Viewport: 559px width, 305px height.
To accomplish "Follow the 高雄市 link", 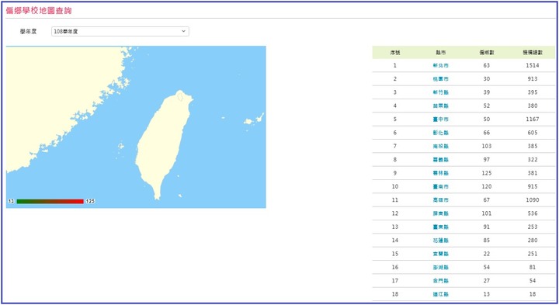I will [x=441, y=200].
